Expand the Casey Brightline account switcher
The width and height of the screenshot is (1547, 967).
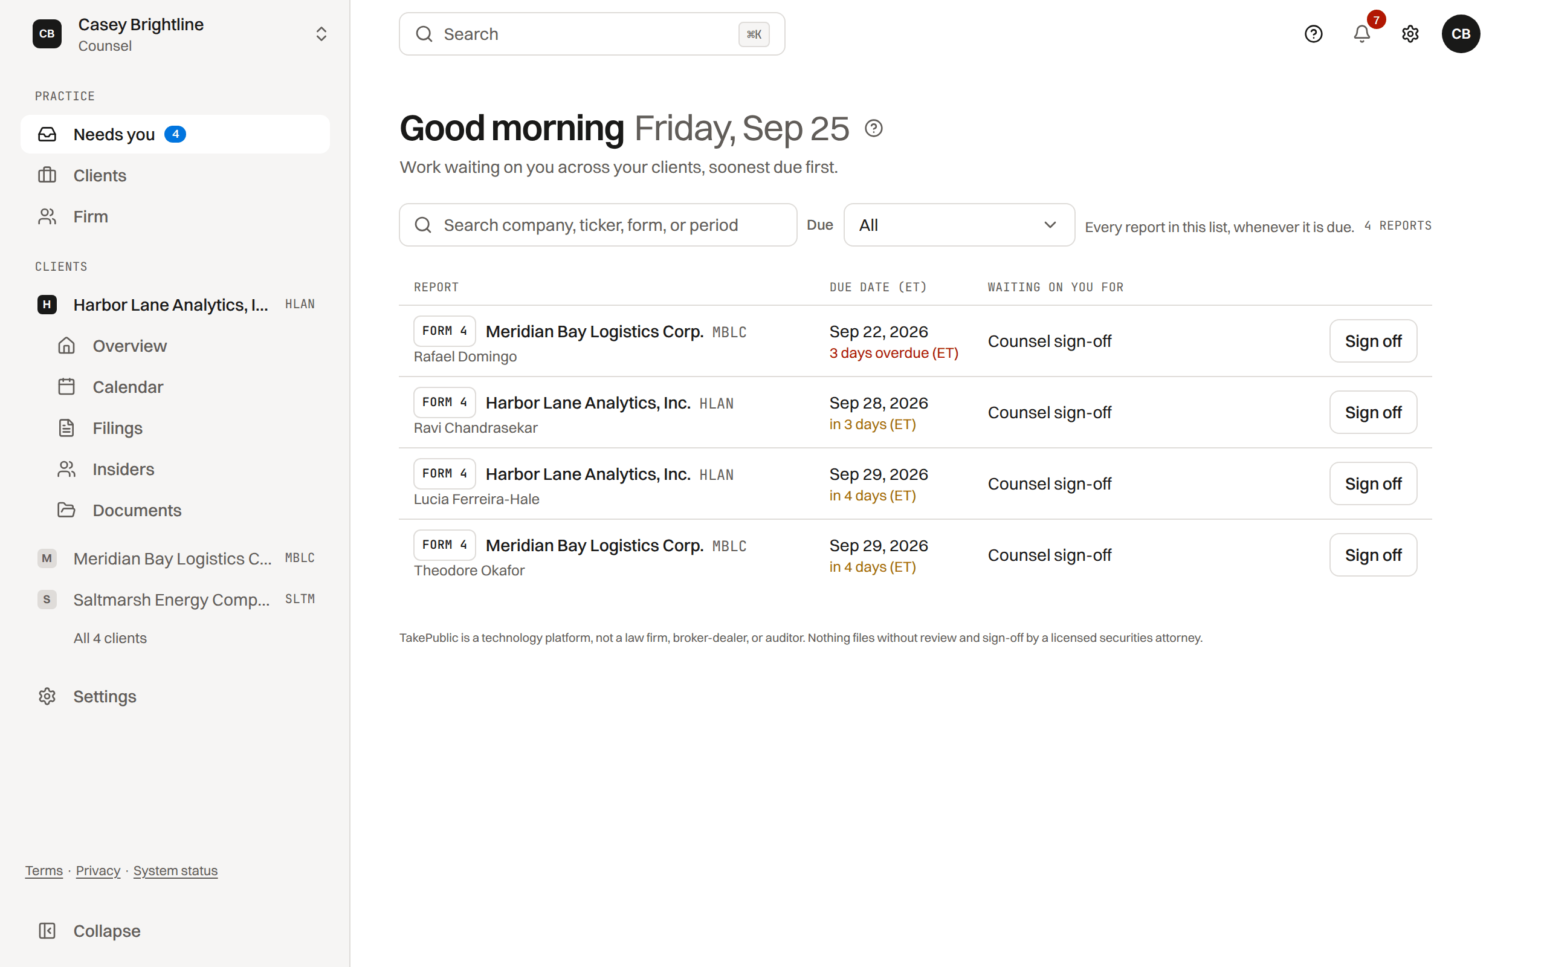coord(321,34)
